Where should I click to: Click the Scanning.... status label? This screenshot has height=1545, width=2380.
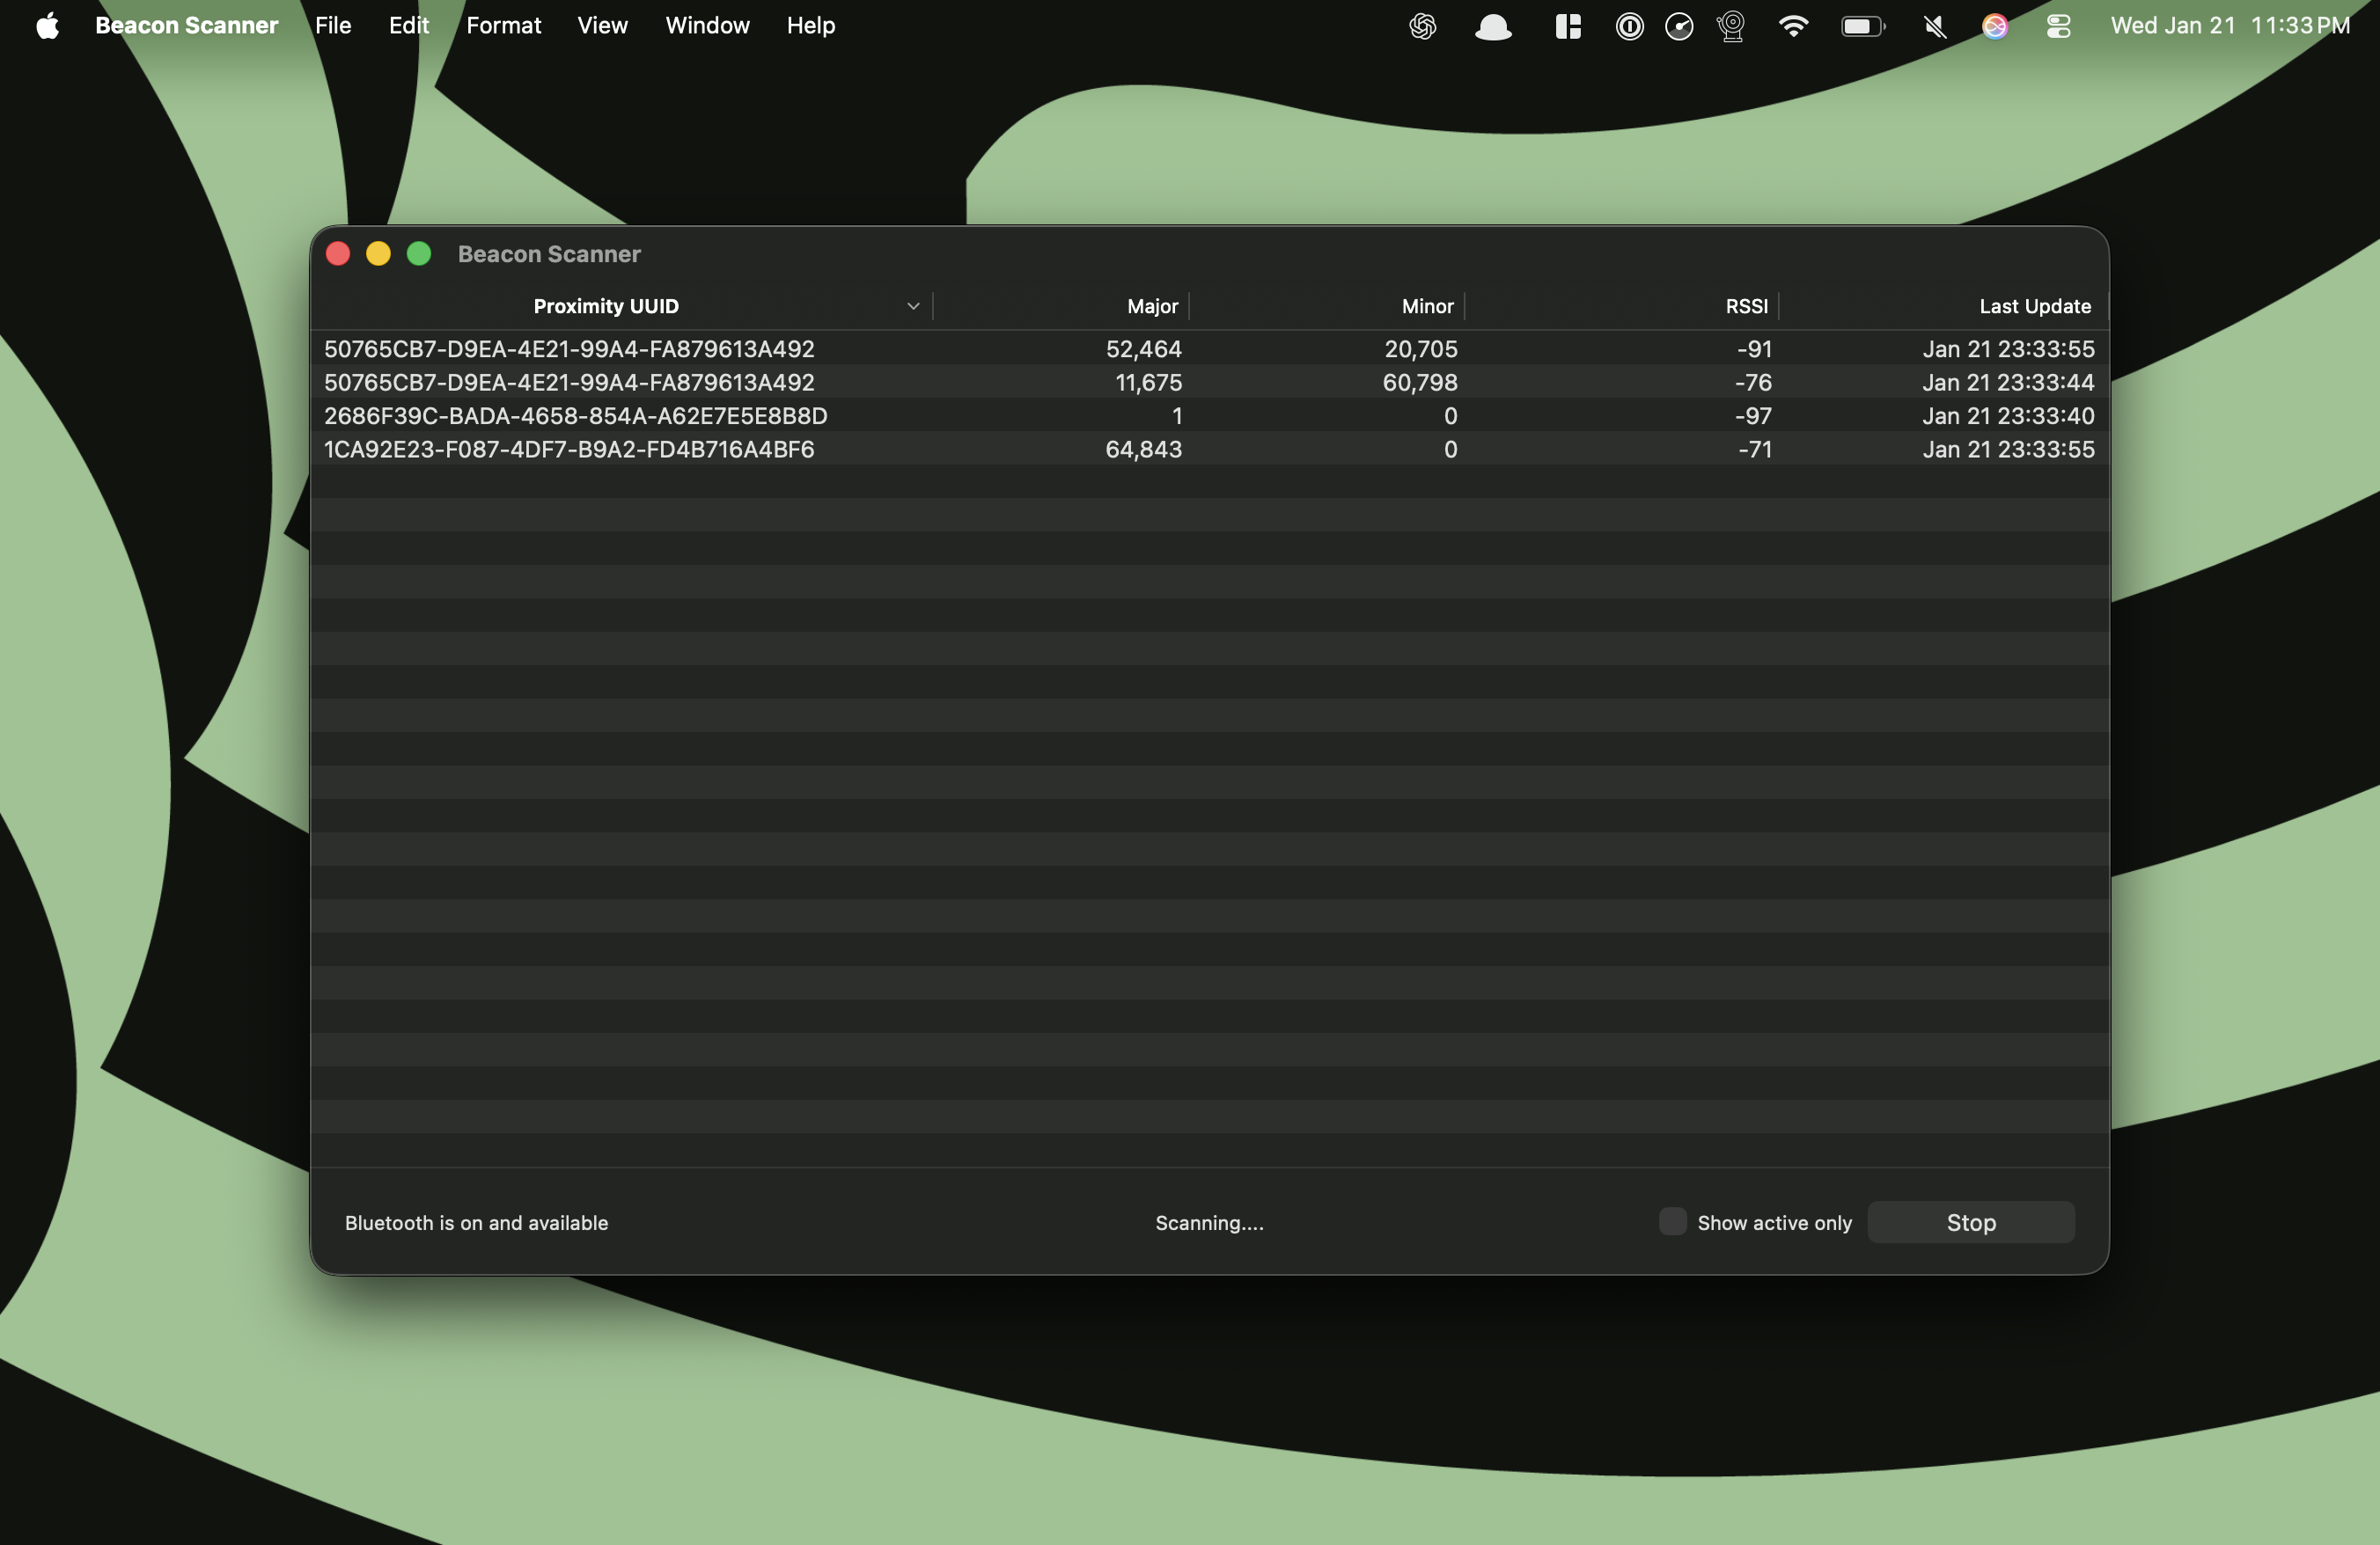click(1209, 1222)
